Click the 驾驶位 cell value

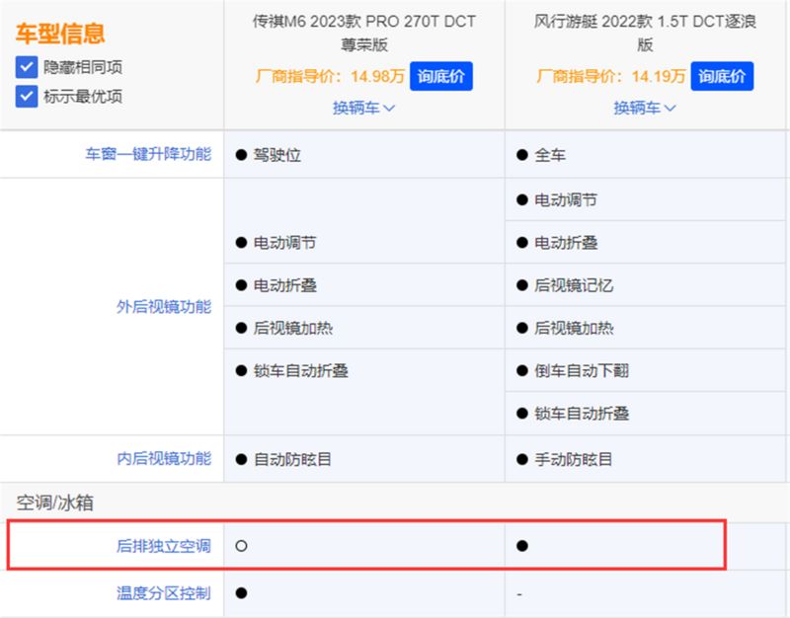277,155
